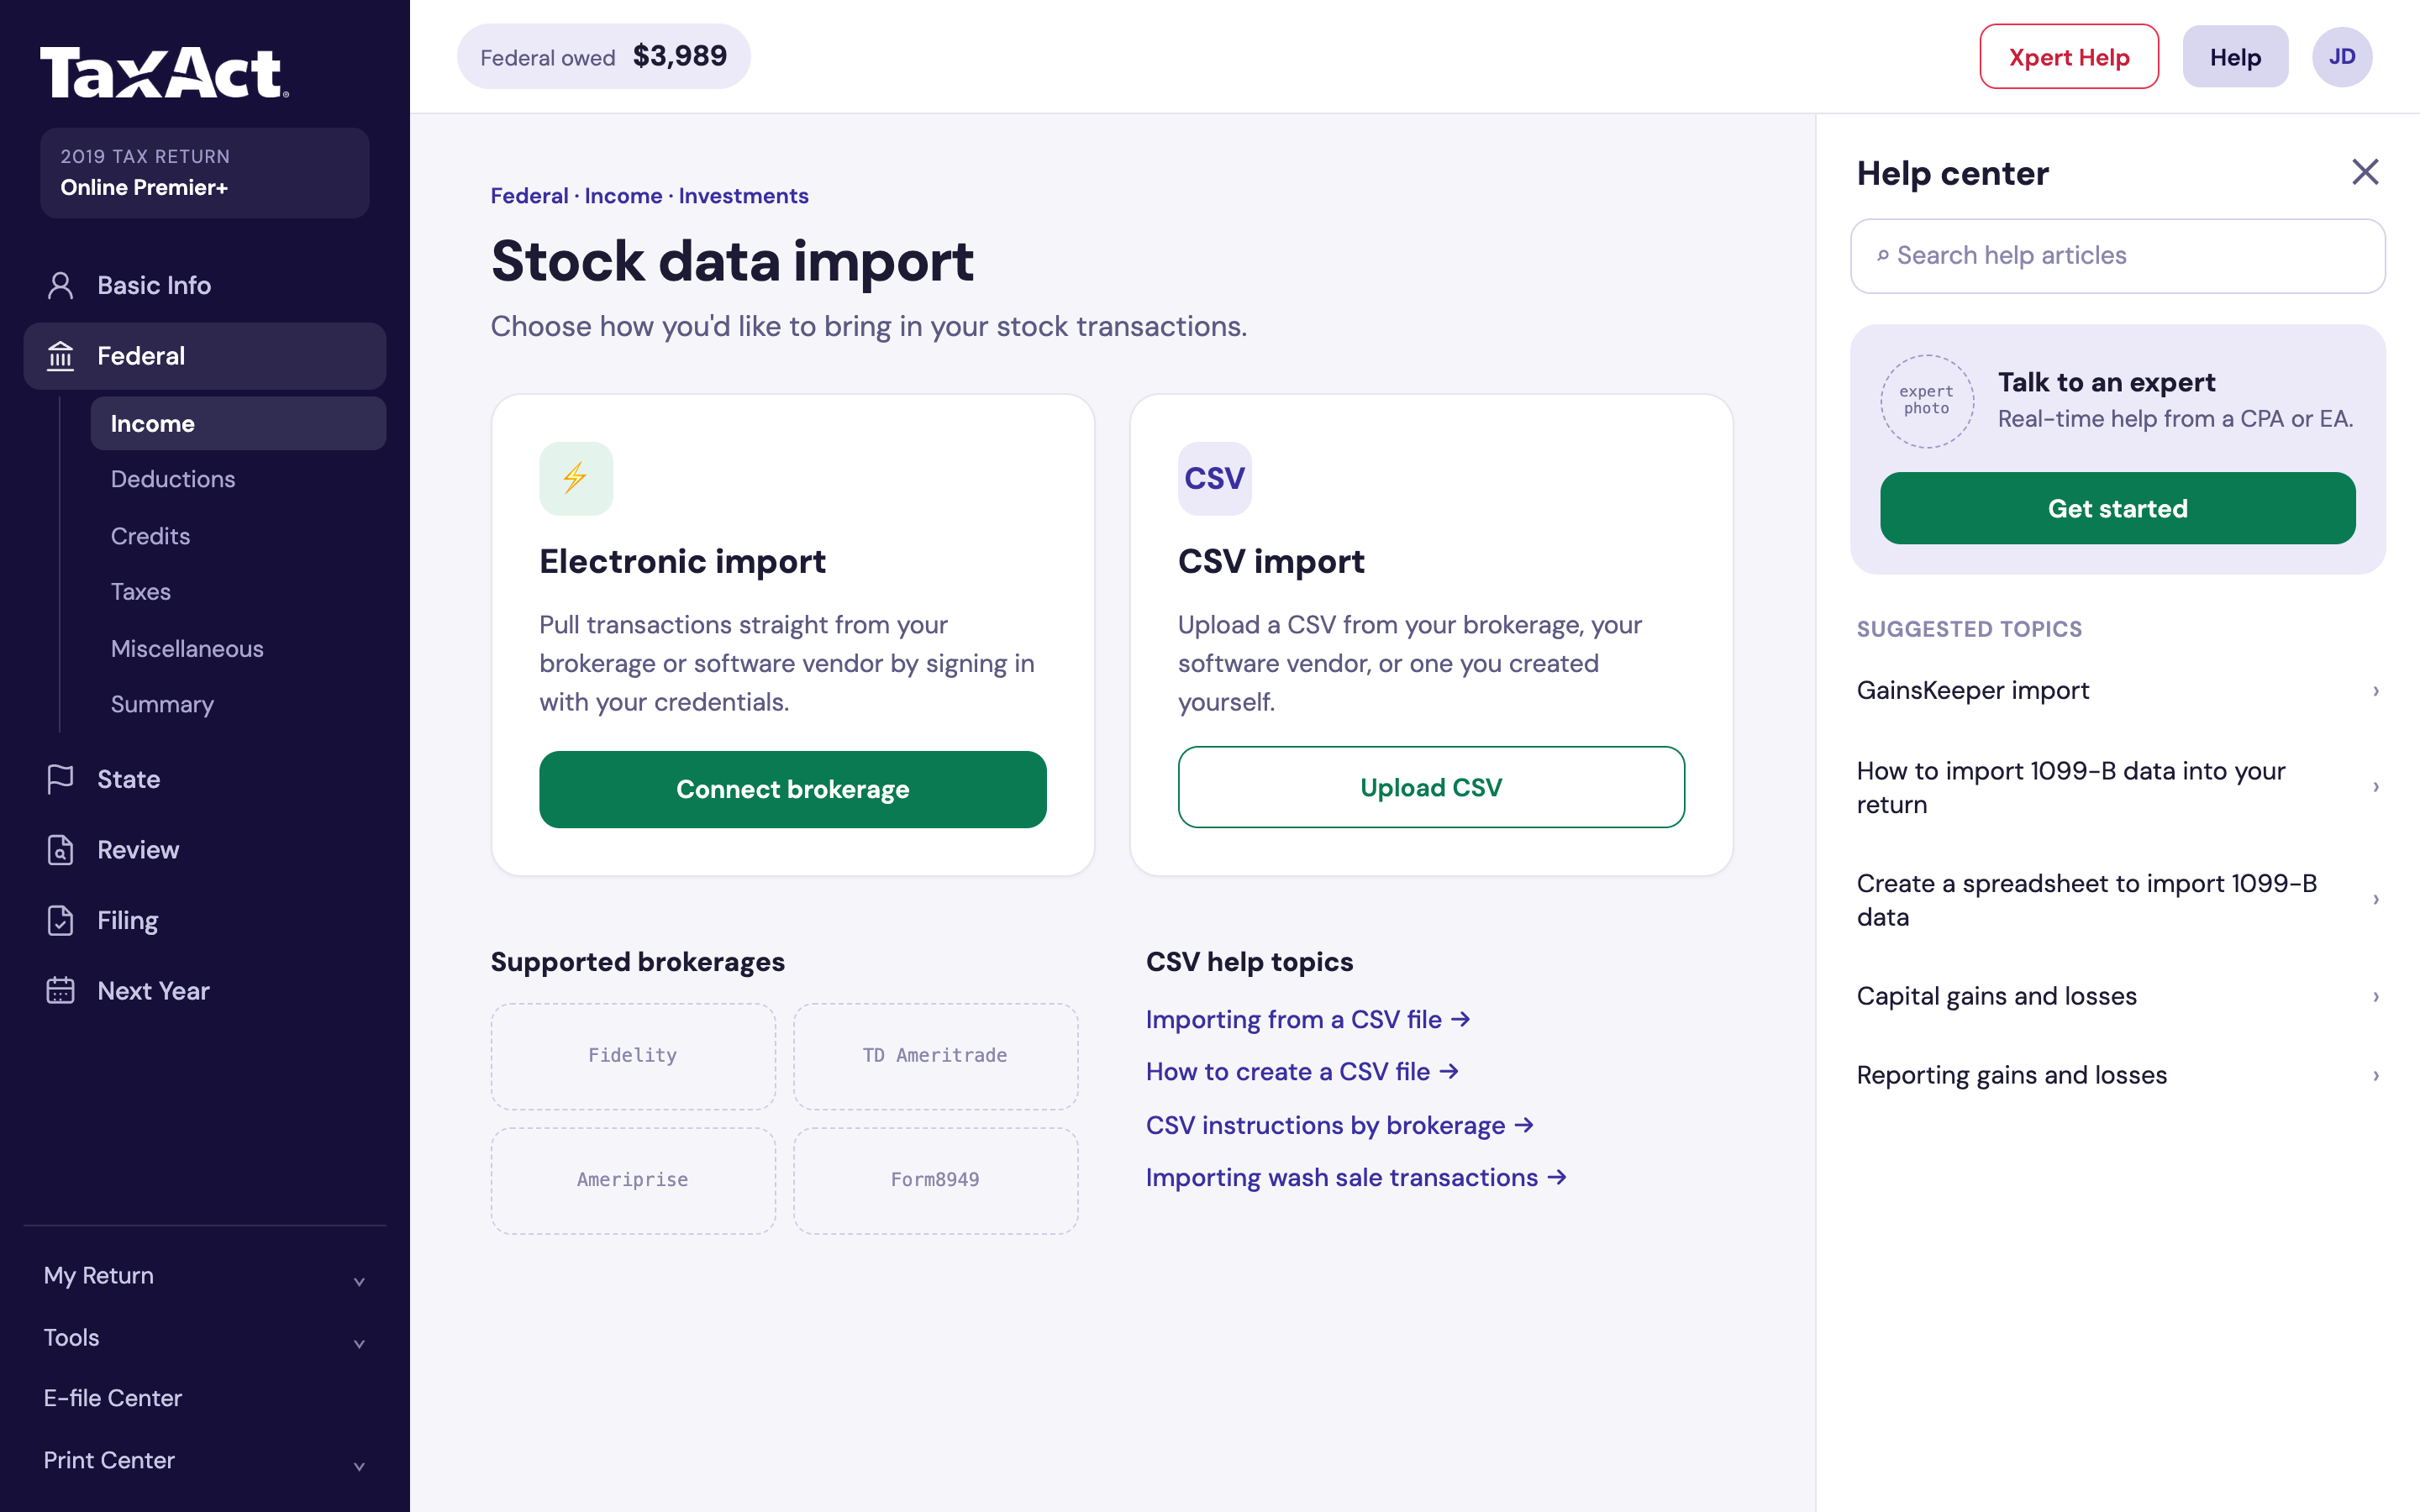Click the CSV badge icon
Viewport: 2420px width, 1512px height.
[1214, 478]
